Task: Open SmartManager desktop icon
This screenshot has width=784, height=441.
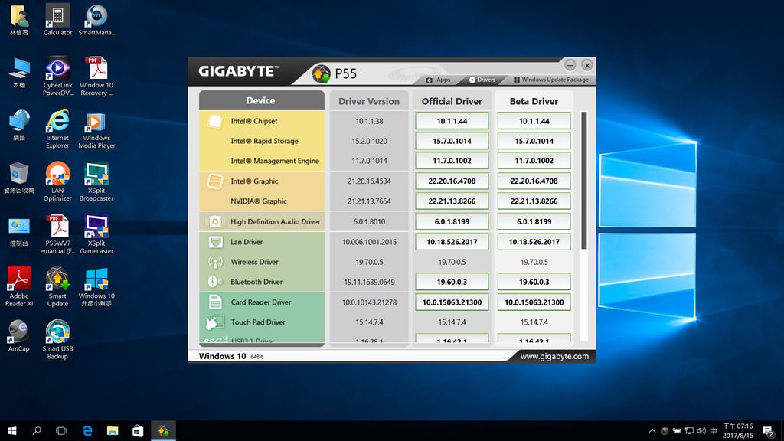Action: (x=96, y=20)
